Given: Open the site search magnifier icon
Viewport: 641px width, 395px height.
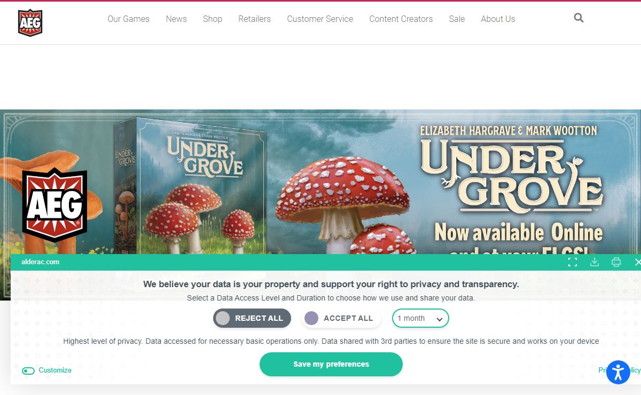Looking at the screenshot, I should [579, 18].
